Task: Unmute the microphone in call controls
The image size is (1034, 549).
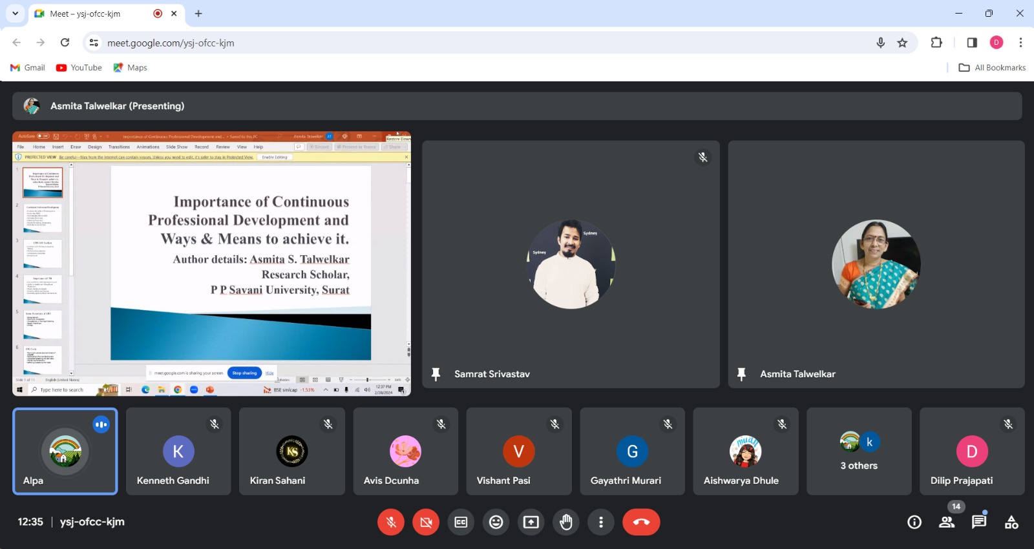Action: click(x=391, y=522)
